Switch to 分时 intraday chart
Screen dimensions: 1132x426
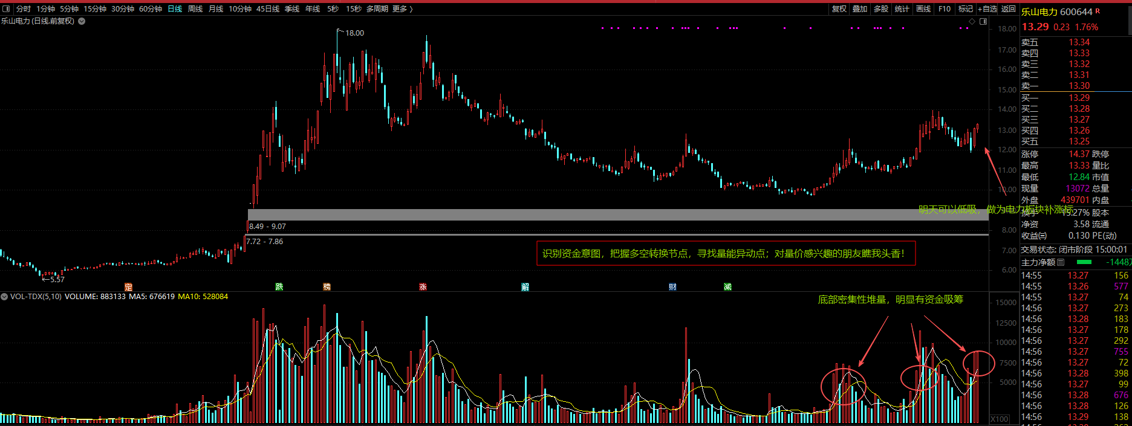(x=23, y=9)
